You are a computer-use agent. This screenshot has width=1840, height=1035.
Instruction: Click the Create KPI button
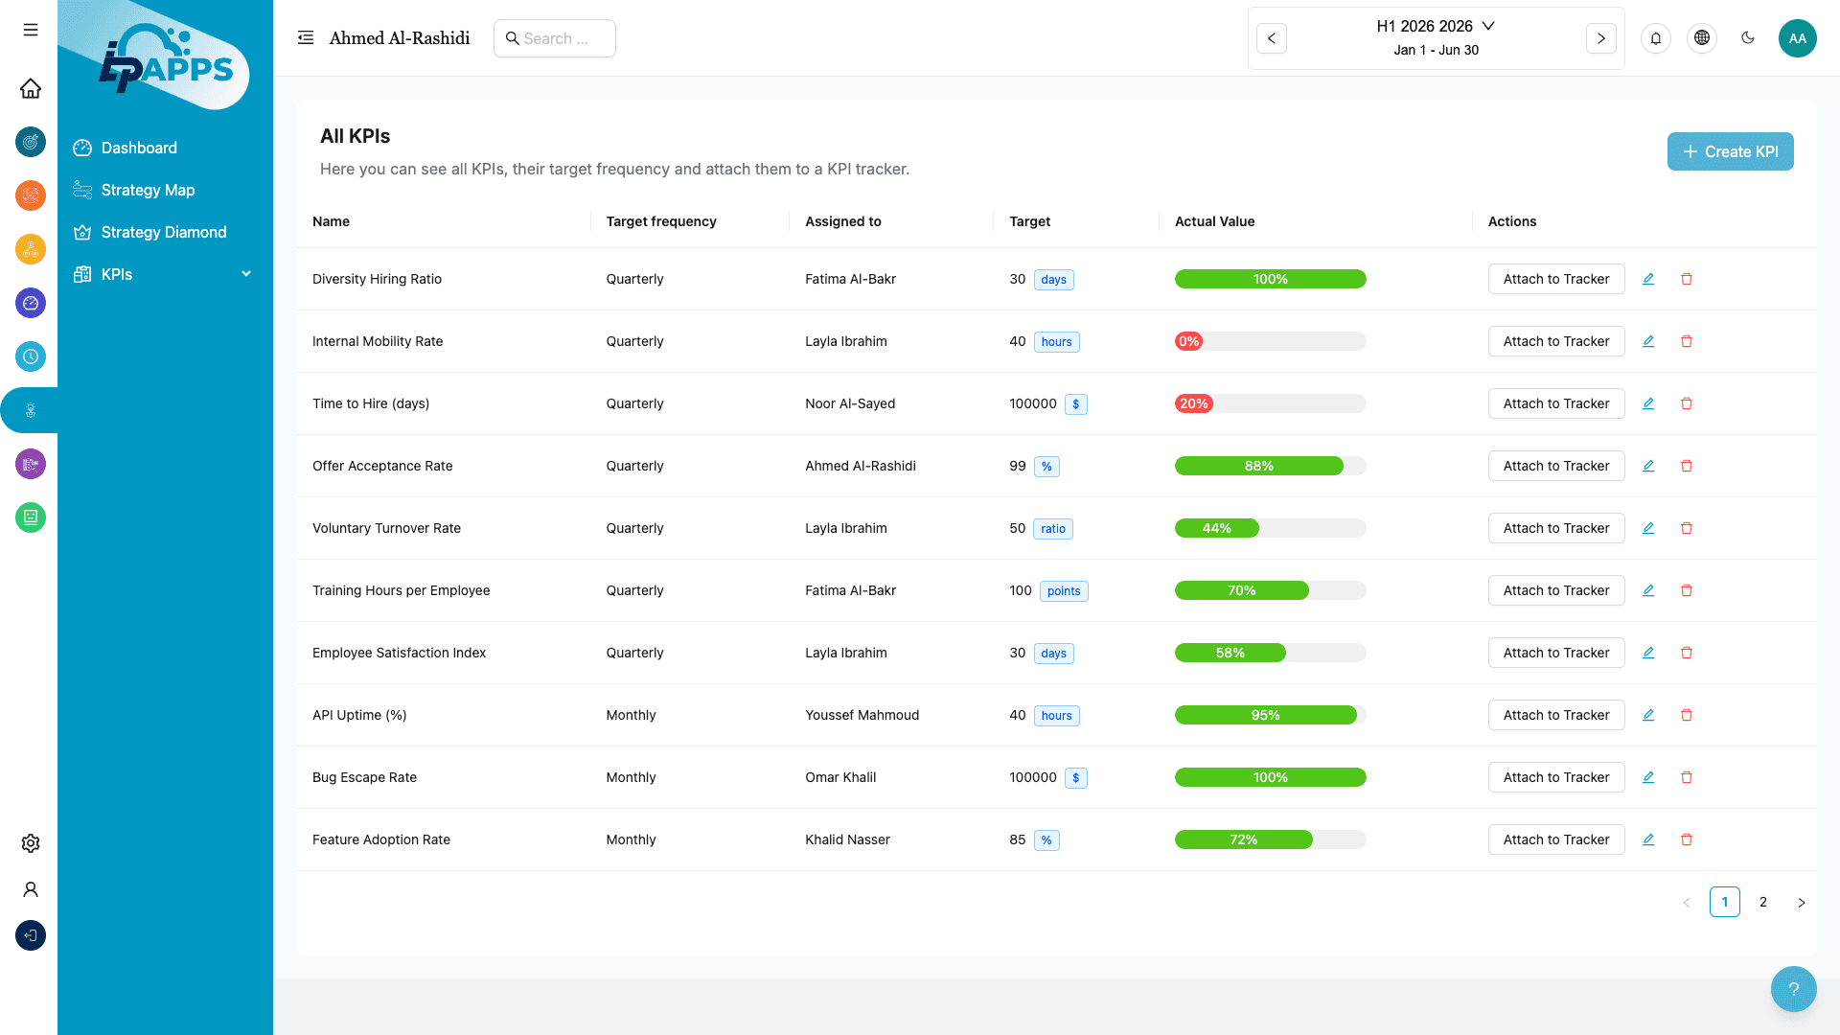(1730, 151)
